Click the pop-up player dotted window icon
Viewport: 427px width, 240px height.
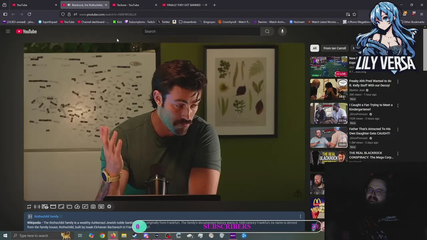pos(69,207)
